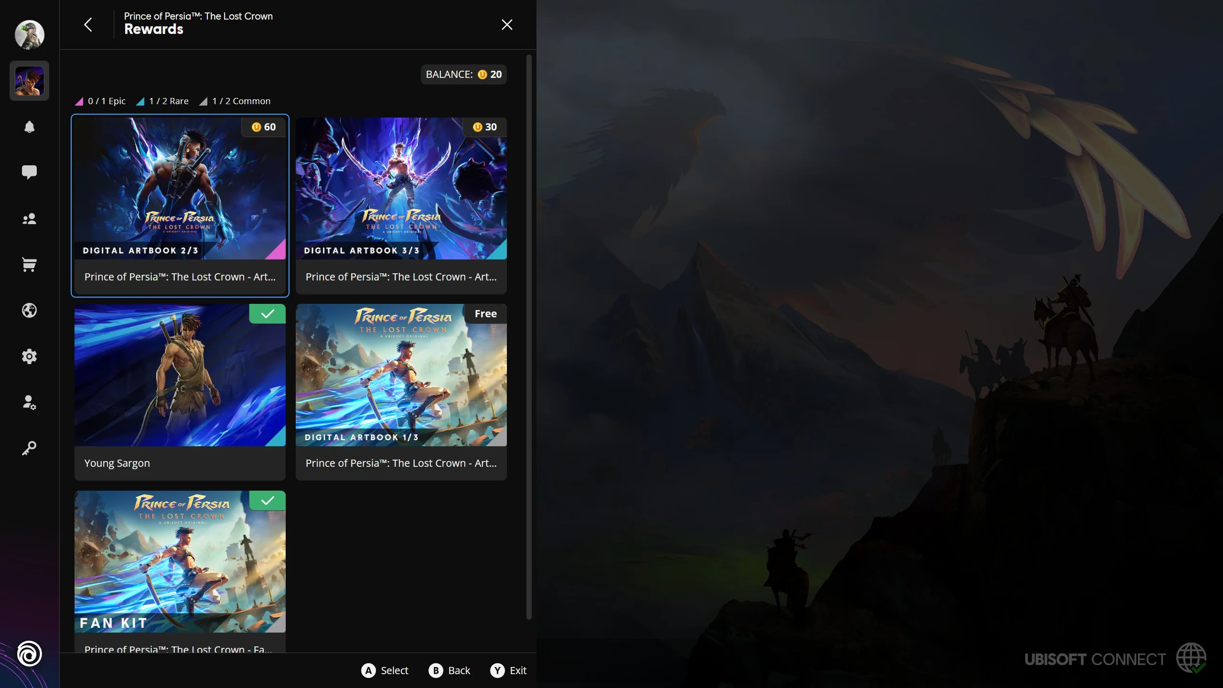Click the Ubisoft swirl logo icon
The image size is (1223, 688).
(29, 654)
